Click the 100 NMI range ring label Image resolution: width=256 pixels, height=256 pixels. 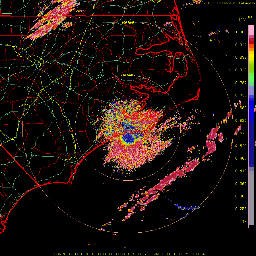(128, 22)
